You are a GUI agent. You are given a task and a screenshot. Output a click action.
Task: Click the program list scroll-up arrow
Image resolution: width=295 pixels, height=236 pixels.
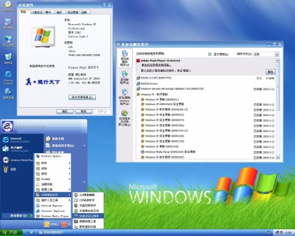[x=278, y=60]
